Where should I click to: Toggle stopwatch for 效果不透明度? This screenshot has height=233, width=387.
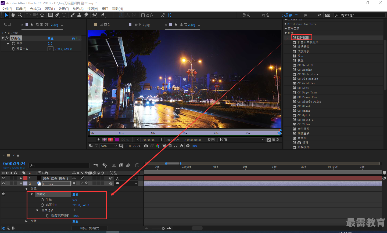(48, 216)
